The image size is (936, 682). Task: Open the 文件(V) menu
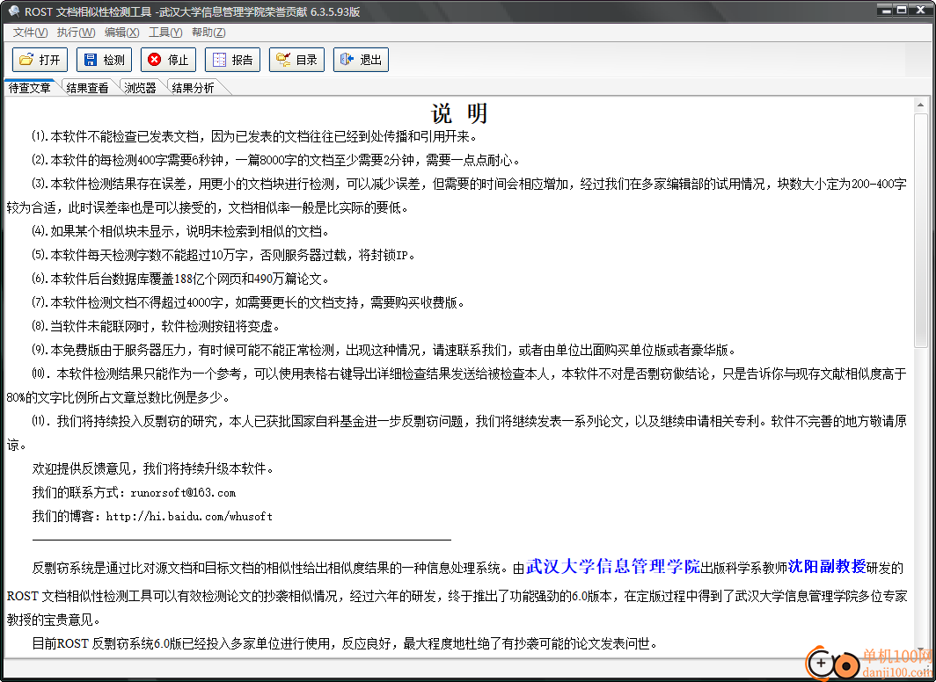tap(30, 33)
